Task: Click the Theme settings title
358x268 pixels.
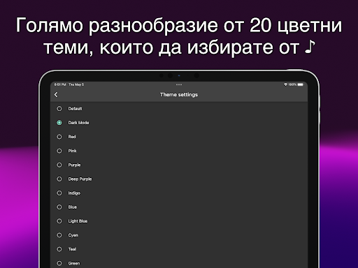Action: [x=179, y=95]
